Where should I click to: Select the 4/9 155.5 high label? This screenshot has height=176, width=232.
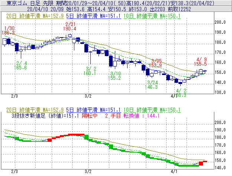click(200, 62)
